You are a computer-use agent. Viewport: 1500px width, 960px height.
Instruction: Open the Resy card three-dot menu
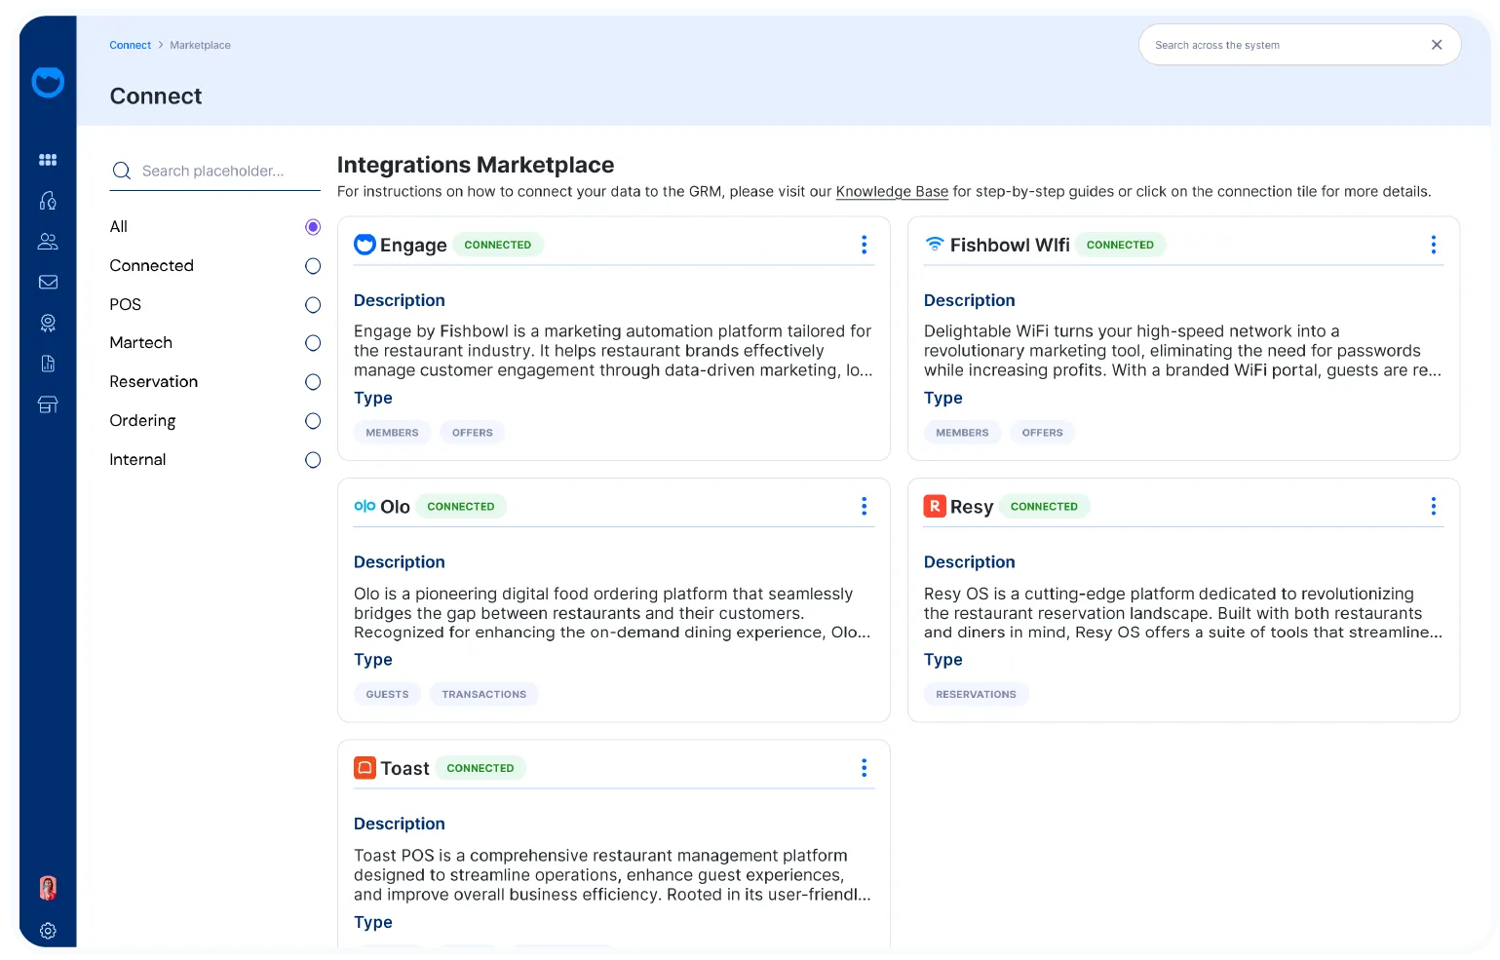click(1433, 506)
